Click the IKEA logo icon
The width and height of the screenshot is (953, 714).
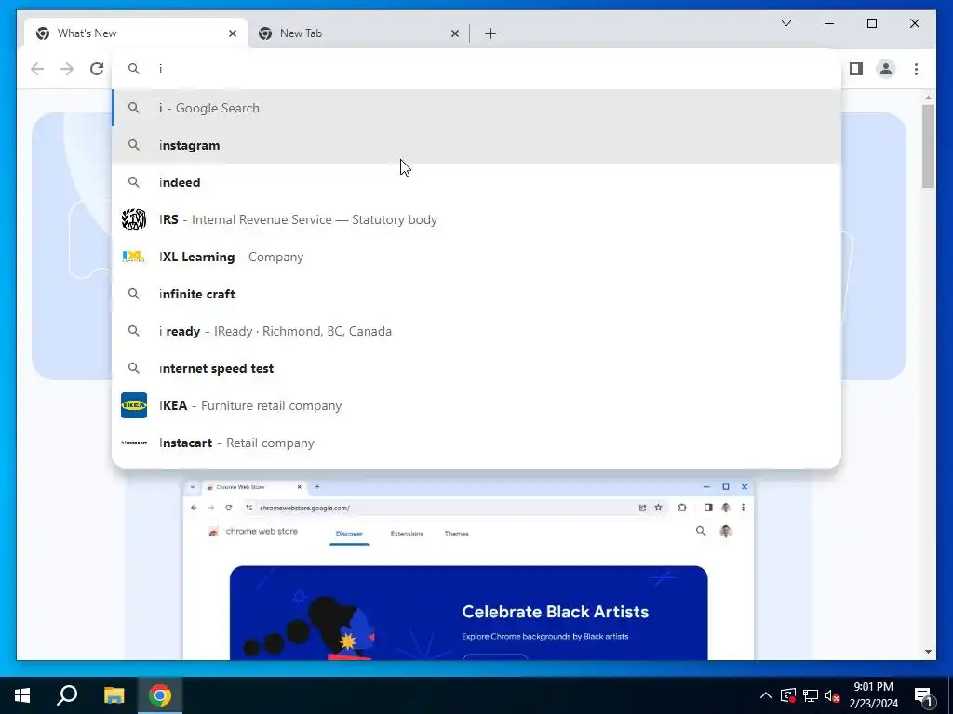pyautogui.click(x=134, y=405)
